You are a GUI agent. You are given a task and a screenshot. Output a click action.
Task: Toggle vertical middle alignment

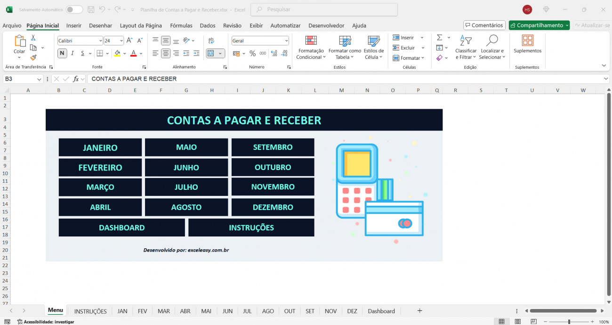[166, 41]
